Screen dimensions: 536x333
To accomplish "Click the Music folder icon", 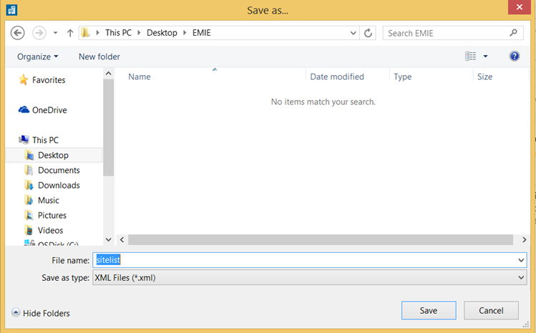I will click(29, 200).
